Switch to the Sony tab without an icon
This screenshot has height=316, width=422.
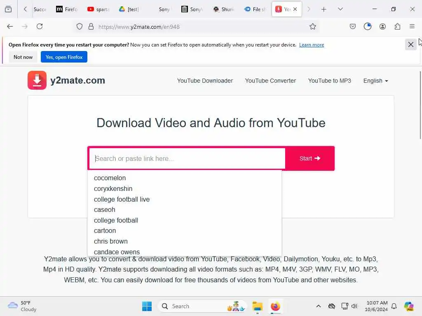tap(164, 9)
